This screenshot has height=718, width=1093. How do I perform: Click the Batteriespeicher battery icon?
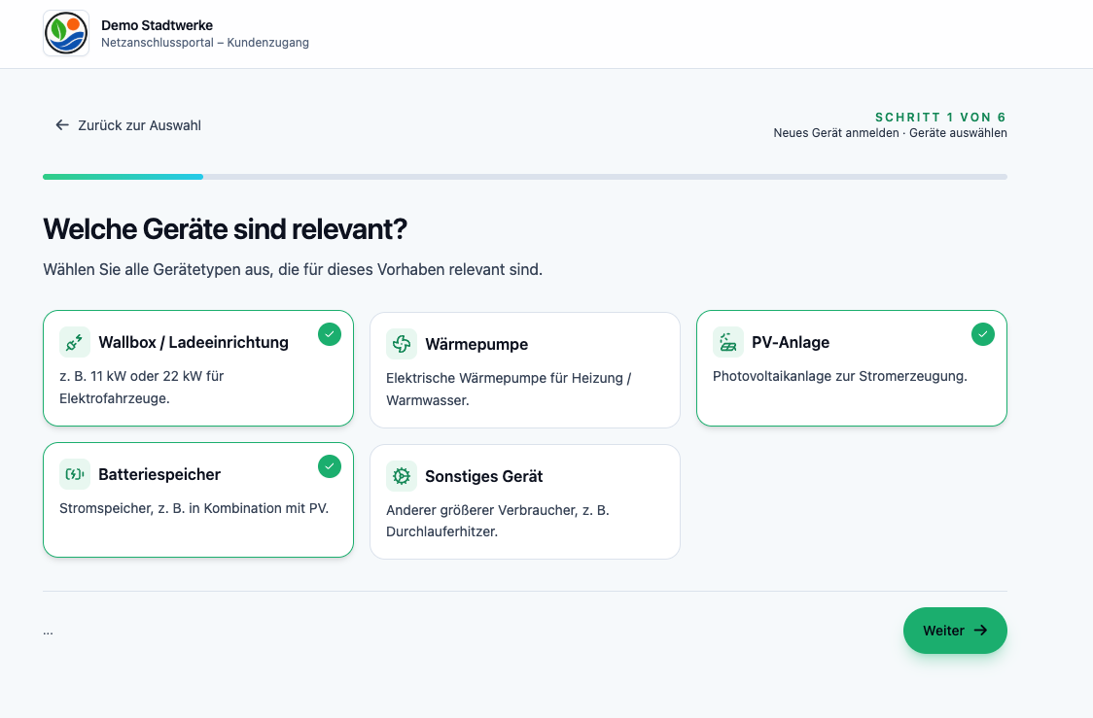tap(75, 474)
